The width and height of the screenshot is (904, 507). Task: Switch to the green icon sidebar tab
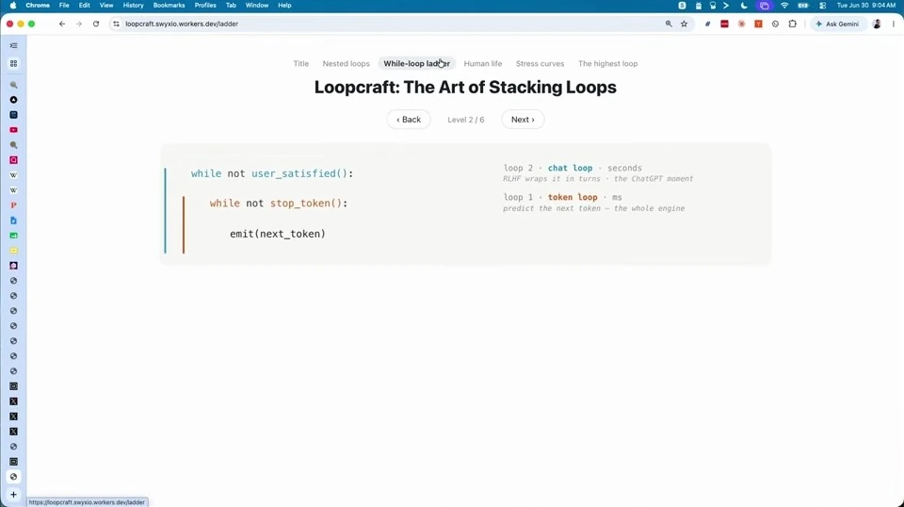[x=13, y=236]
